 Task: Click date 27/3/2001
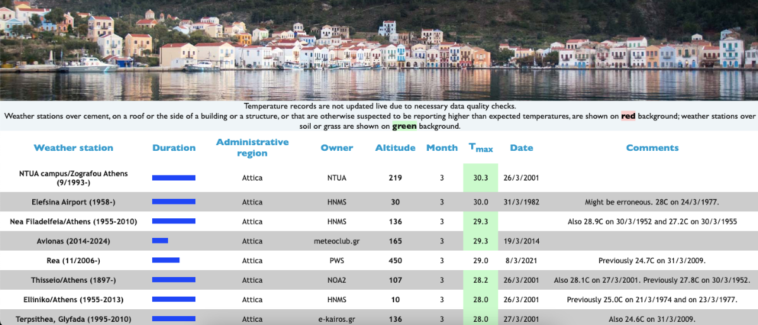click(x=522, y=319)
